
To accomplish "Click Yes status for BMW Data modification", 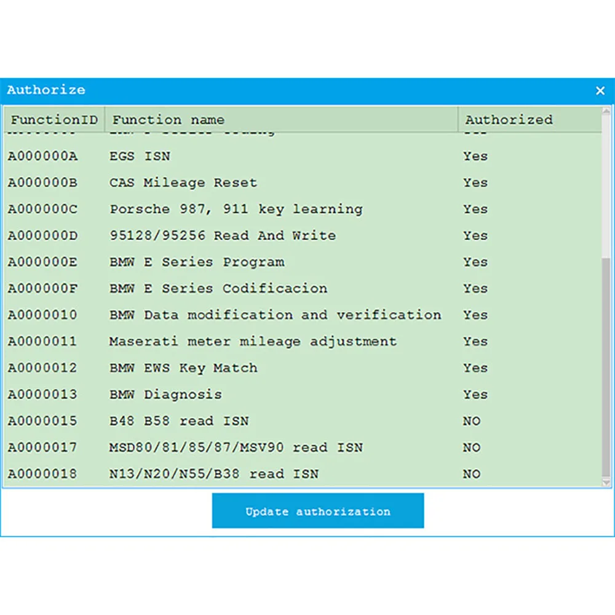I will [475, 315].
